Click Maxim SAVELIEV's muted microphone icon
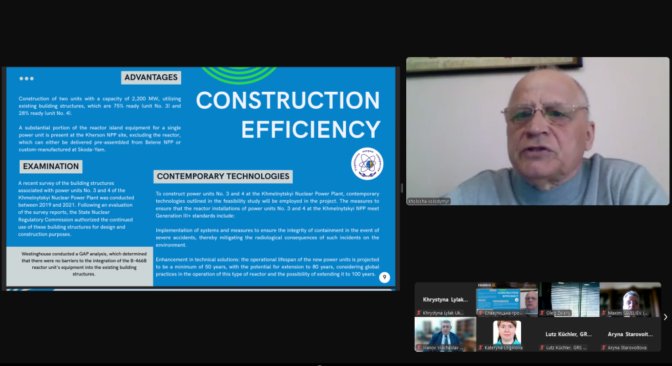Image resolution: width=672 pixels, height=366 pixels. 603,314
